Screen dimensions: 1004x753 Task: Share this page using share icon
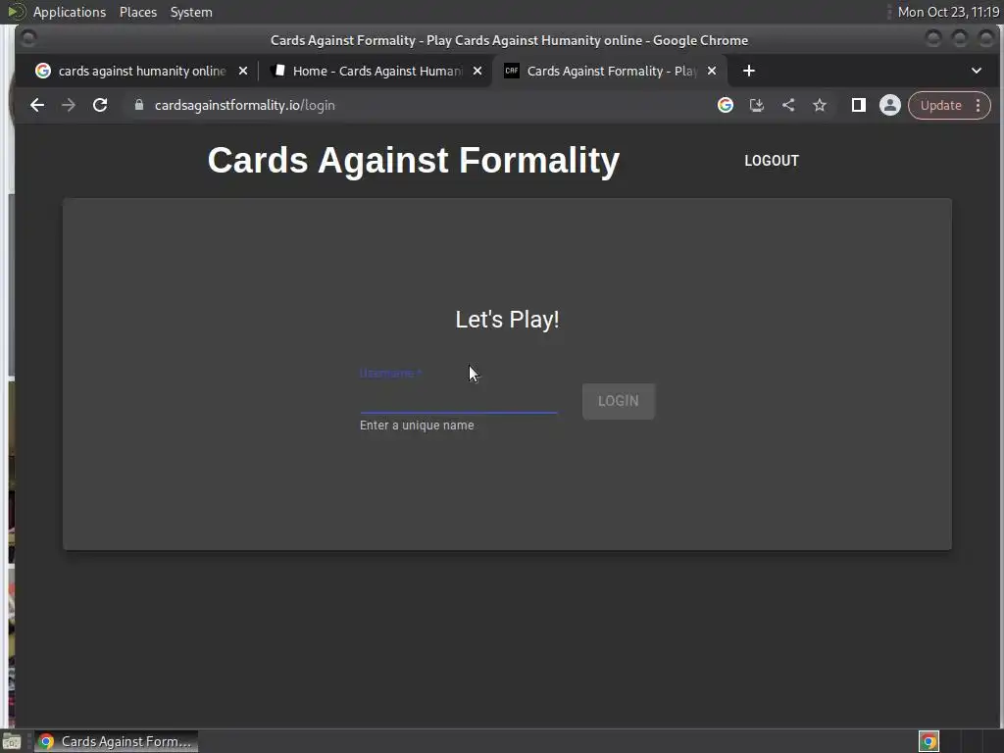coord(788,105)
